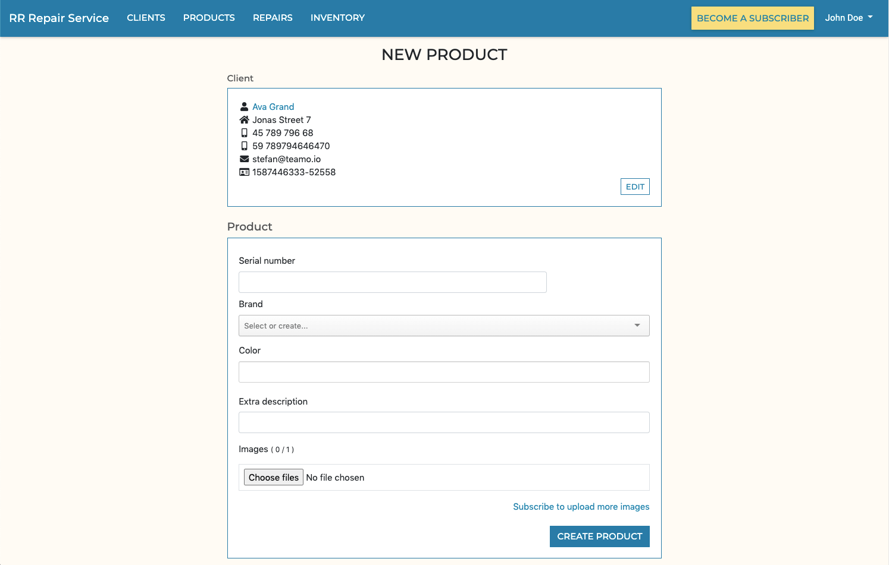889x565 pixels.
Task: Open the REPAIRS section
Action: [x=273, y=18]
